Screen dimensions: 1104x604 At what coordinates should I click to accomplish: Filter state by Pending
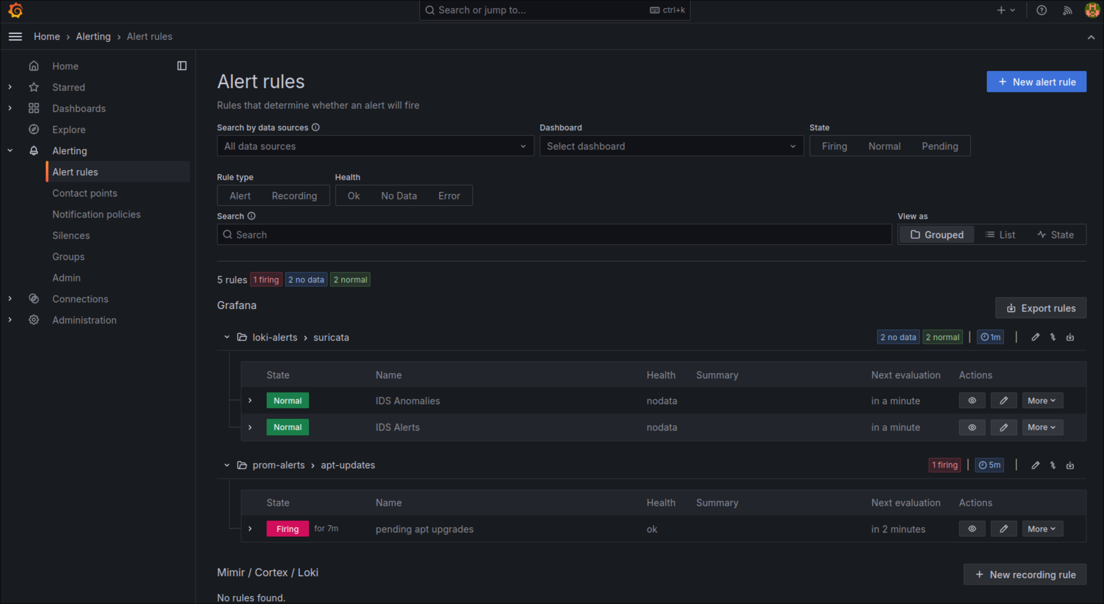pos(939,146)
